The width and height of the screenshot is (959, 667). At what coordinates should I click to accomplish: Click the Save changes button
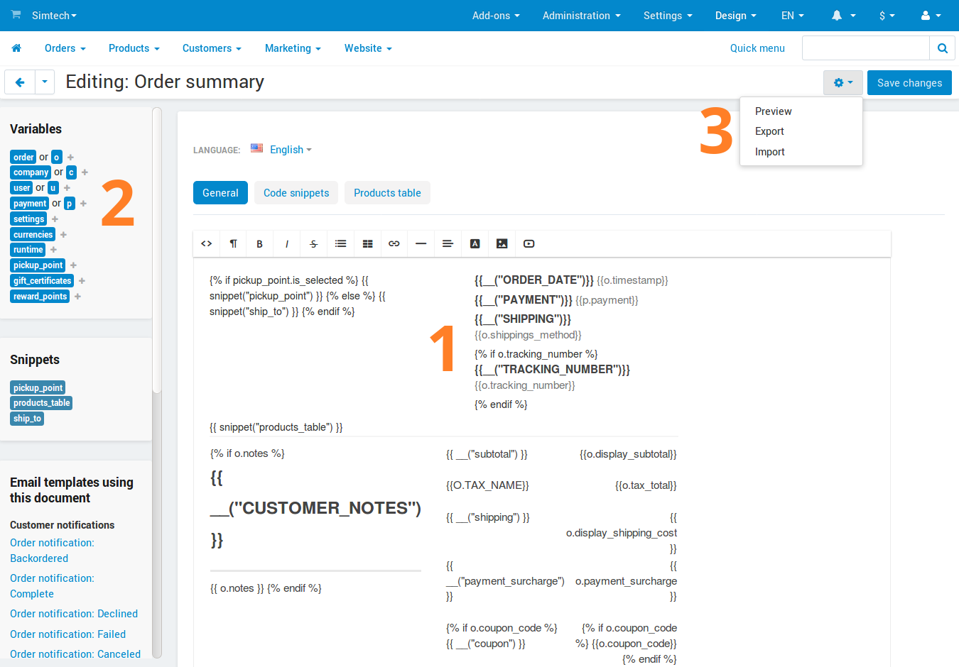(909, 83)
